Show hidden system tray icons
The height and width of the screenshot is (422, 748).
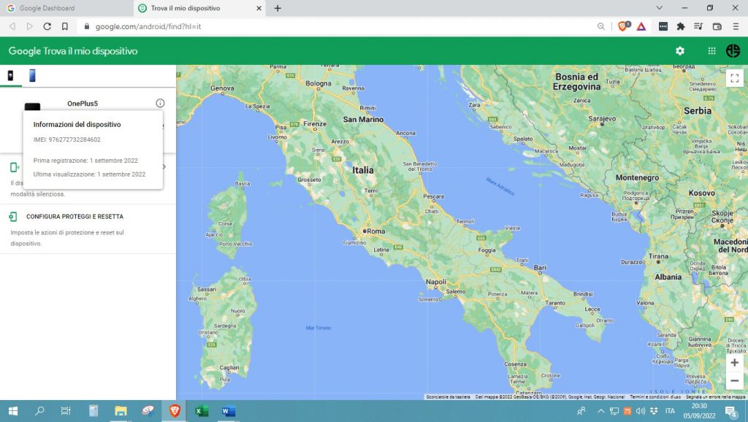pyautogui.click(x=600, y=411)
